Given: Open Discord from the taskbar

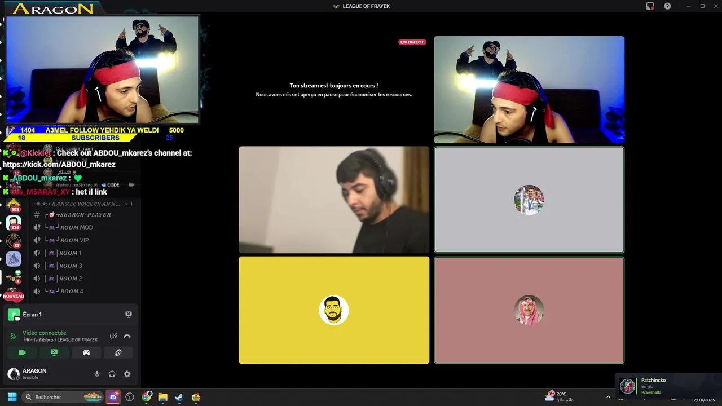Looking at the screenshot, I should coord(113,397).
